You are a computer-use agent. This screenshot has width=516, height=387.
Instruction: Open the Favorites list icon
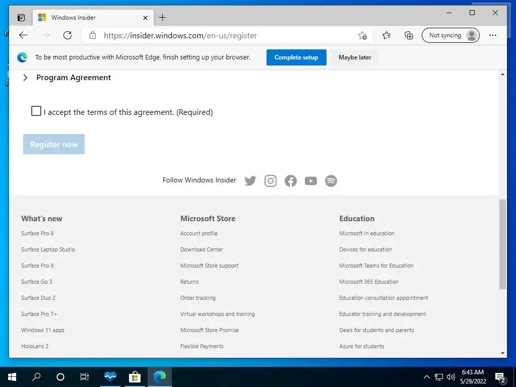[x=386, y=35]
